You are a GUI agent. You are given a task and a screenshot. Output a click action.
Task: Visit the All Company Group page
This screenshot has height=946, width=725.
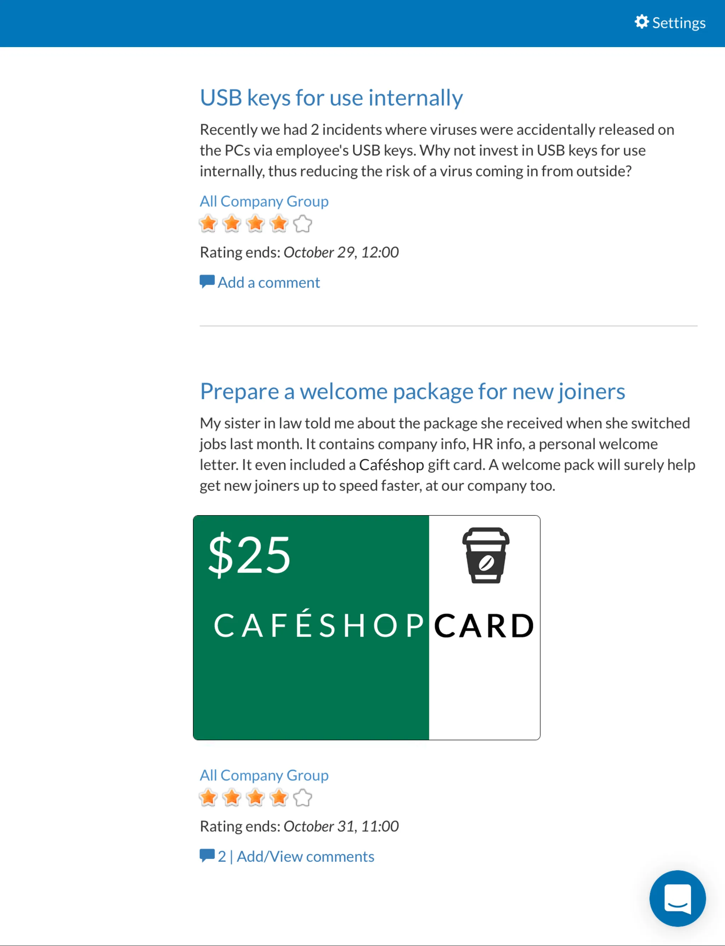coord(264,201)
